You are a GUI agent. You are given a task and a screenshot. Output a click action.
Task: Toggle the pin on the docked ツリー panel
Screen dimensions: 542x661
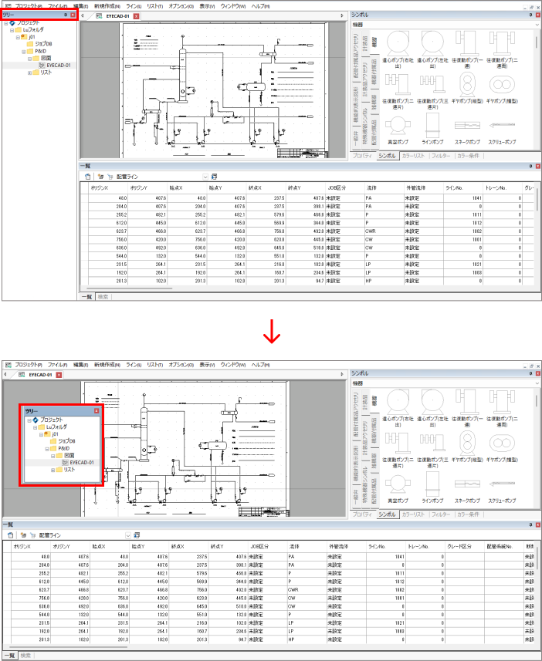click(x=65, y=15)
